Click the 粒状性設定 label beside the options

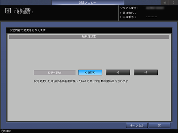tap(55, 73)
